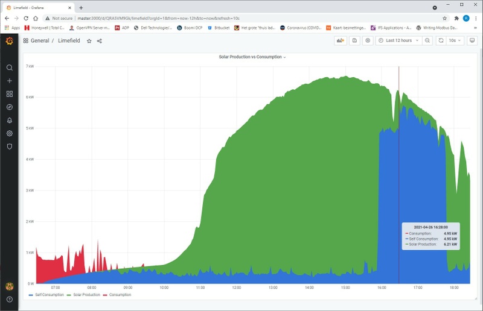Select the Limefield - Grafana browser tab

click(x=39, y=8)
